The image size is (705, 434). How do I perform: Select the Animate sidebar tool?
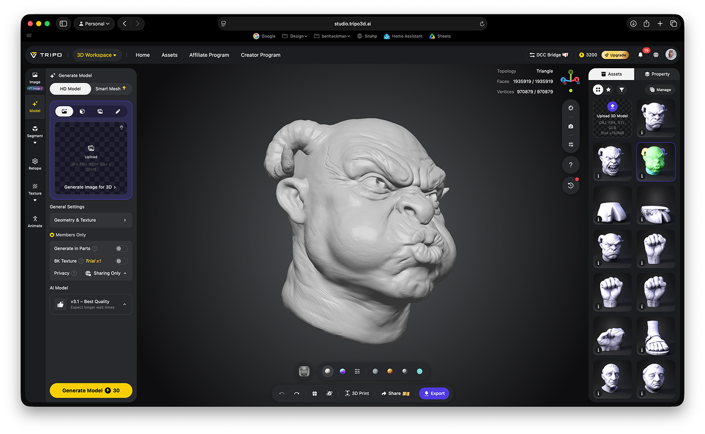point(35,221)
